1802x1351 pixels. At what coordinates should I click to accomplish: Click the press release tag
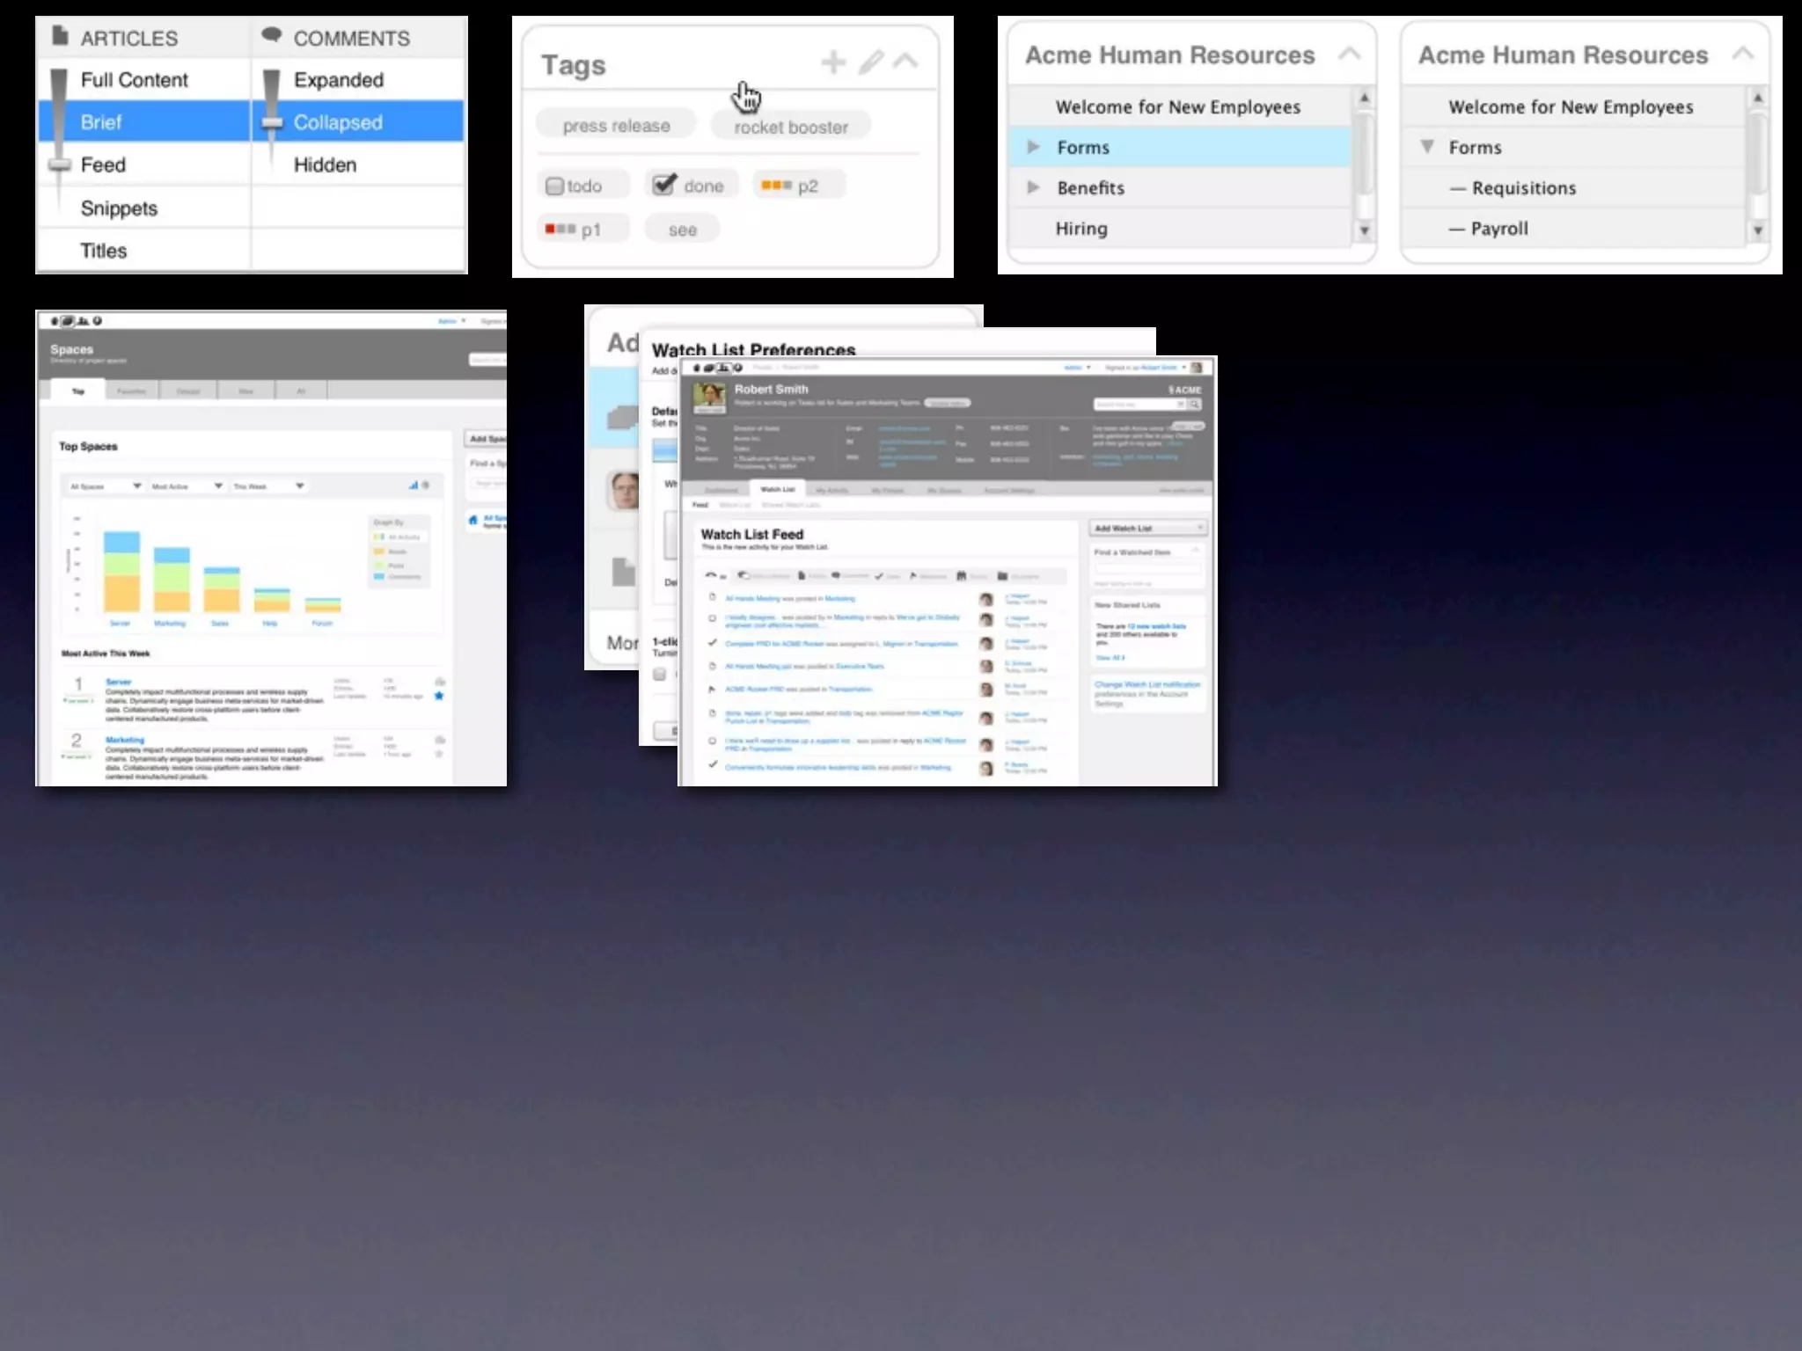click(x=616, y=127)
